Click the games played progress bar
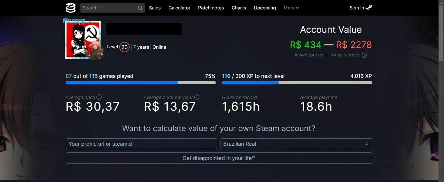Image resolution: width=445 pixels, height=182 pixels. 140,83
